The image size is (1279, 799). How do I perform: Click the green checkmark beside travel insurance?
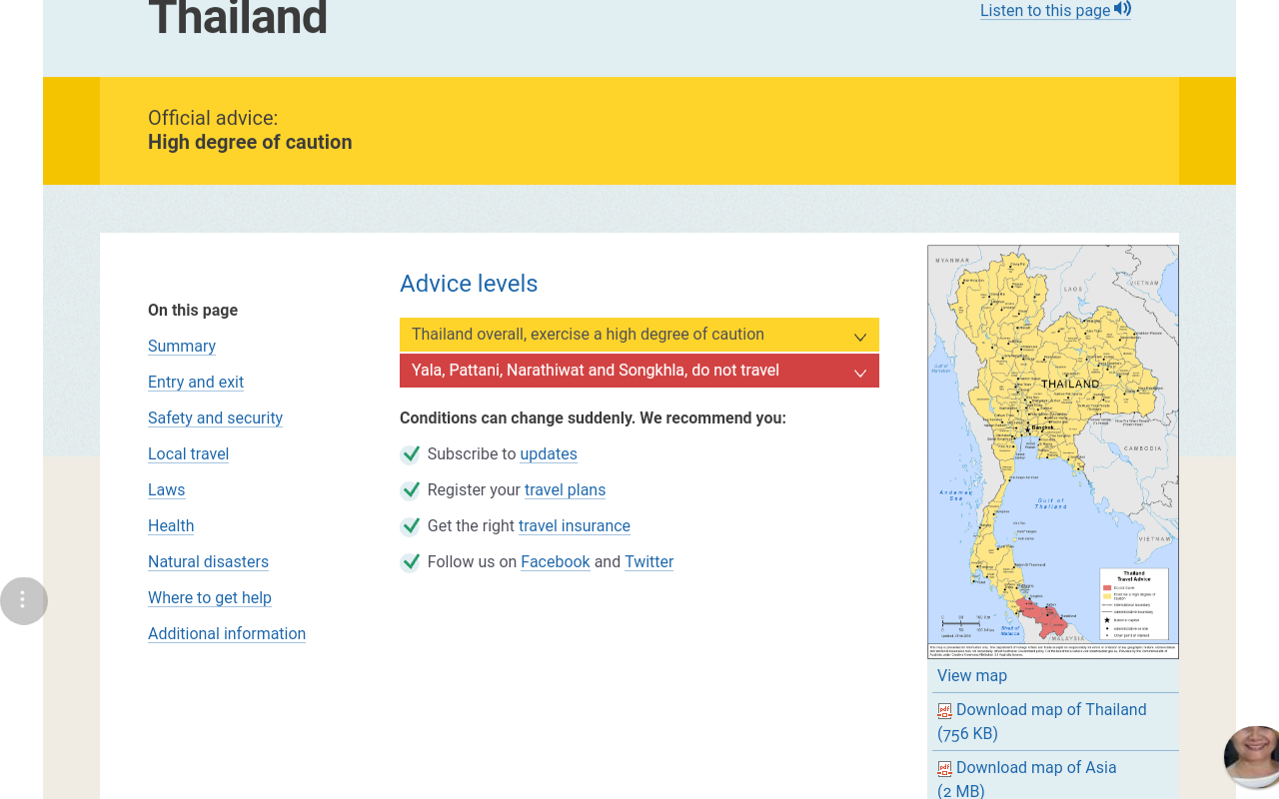tap(410, 526)
